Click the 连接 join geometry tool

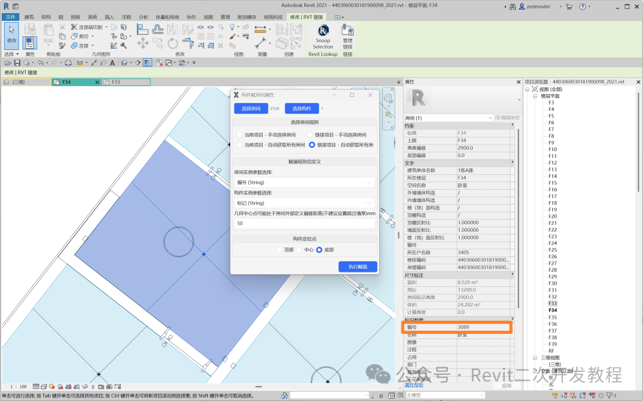click(x=80, y=45)
